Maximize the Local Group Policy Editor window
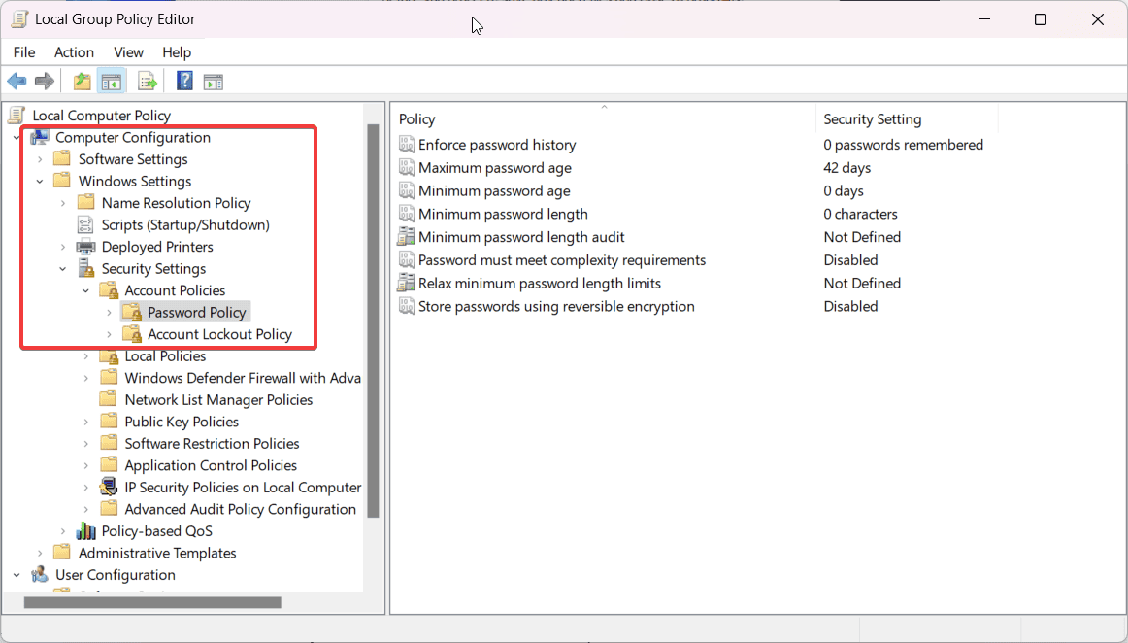 point(1041,19)
